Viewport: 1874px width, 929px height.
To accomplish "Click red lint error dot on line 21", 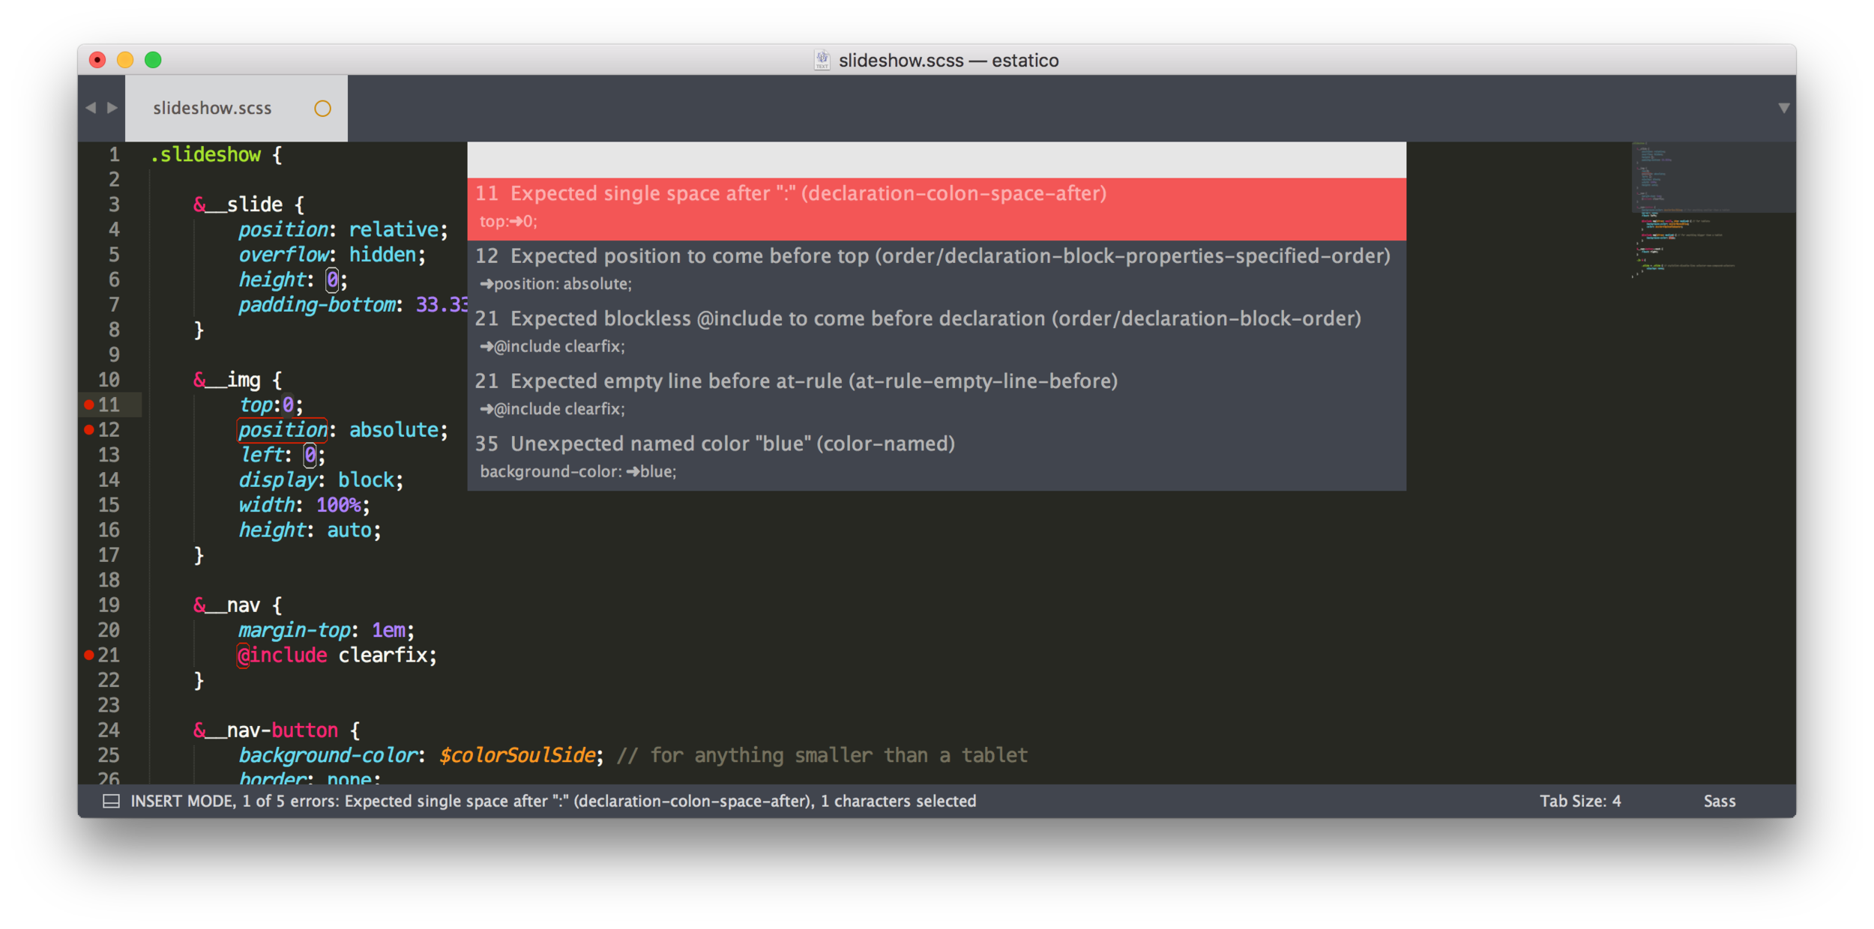I will click(x=88, y=655).
